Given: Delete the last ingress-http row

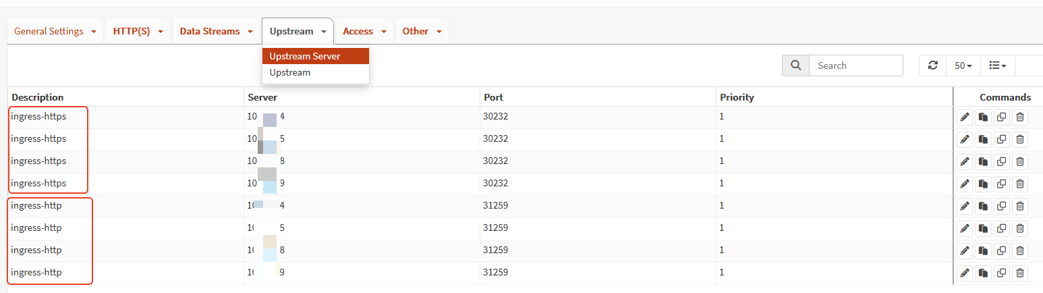Looking at the screenshot, I should (1020, 273).
